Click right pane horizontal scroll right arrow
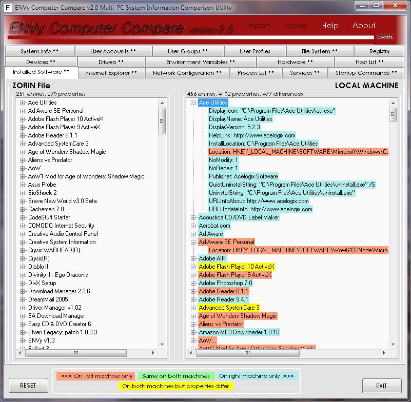This screenshot has width=411, height=402. [x=384, y=353]
